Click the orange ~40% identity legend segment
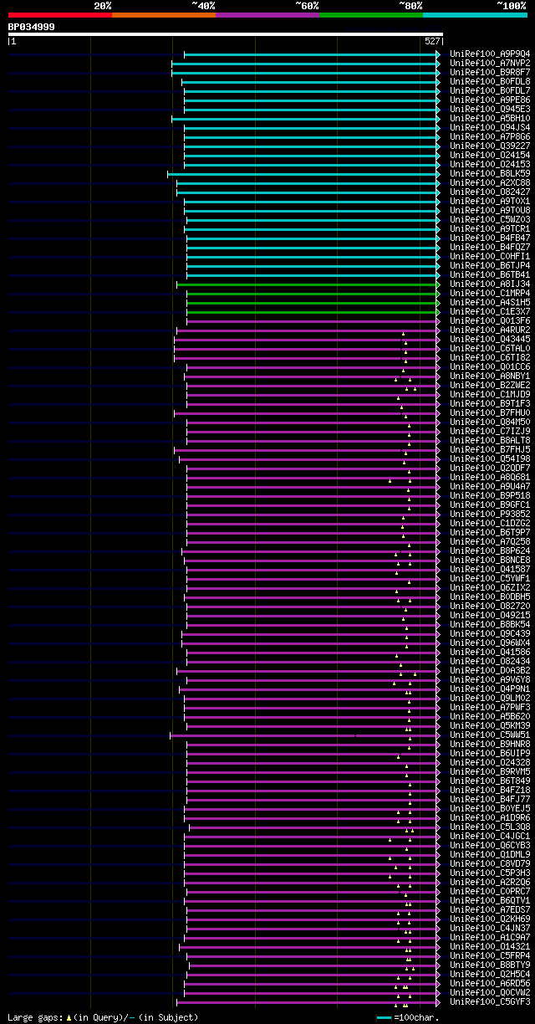Screen dimensions: 535x1024 [x=163, y=15]
